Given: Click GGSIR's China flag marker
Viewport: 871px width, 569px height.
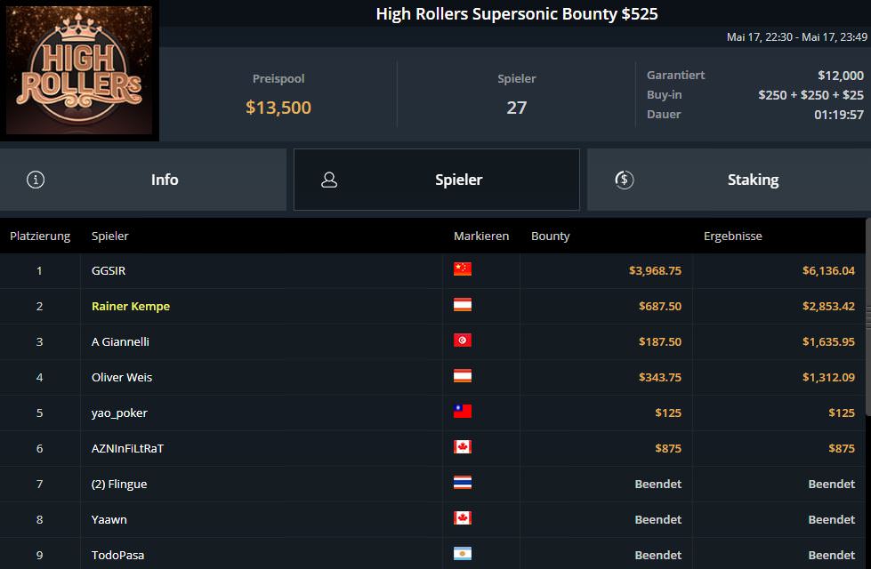Looking at the screenshot, I should (x=463, y=269).
